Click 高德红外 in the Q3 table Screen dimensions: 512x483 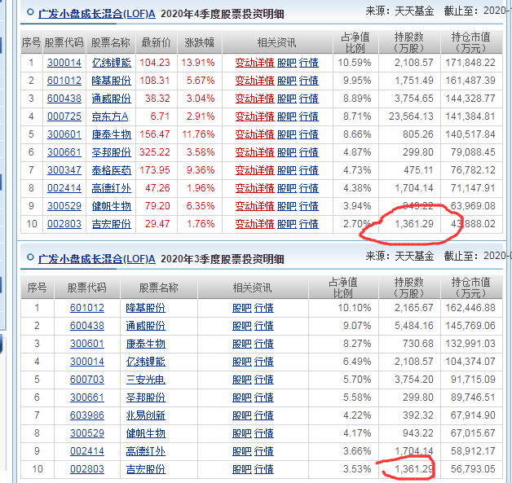pos(146,451)
